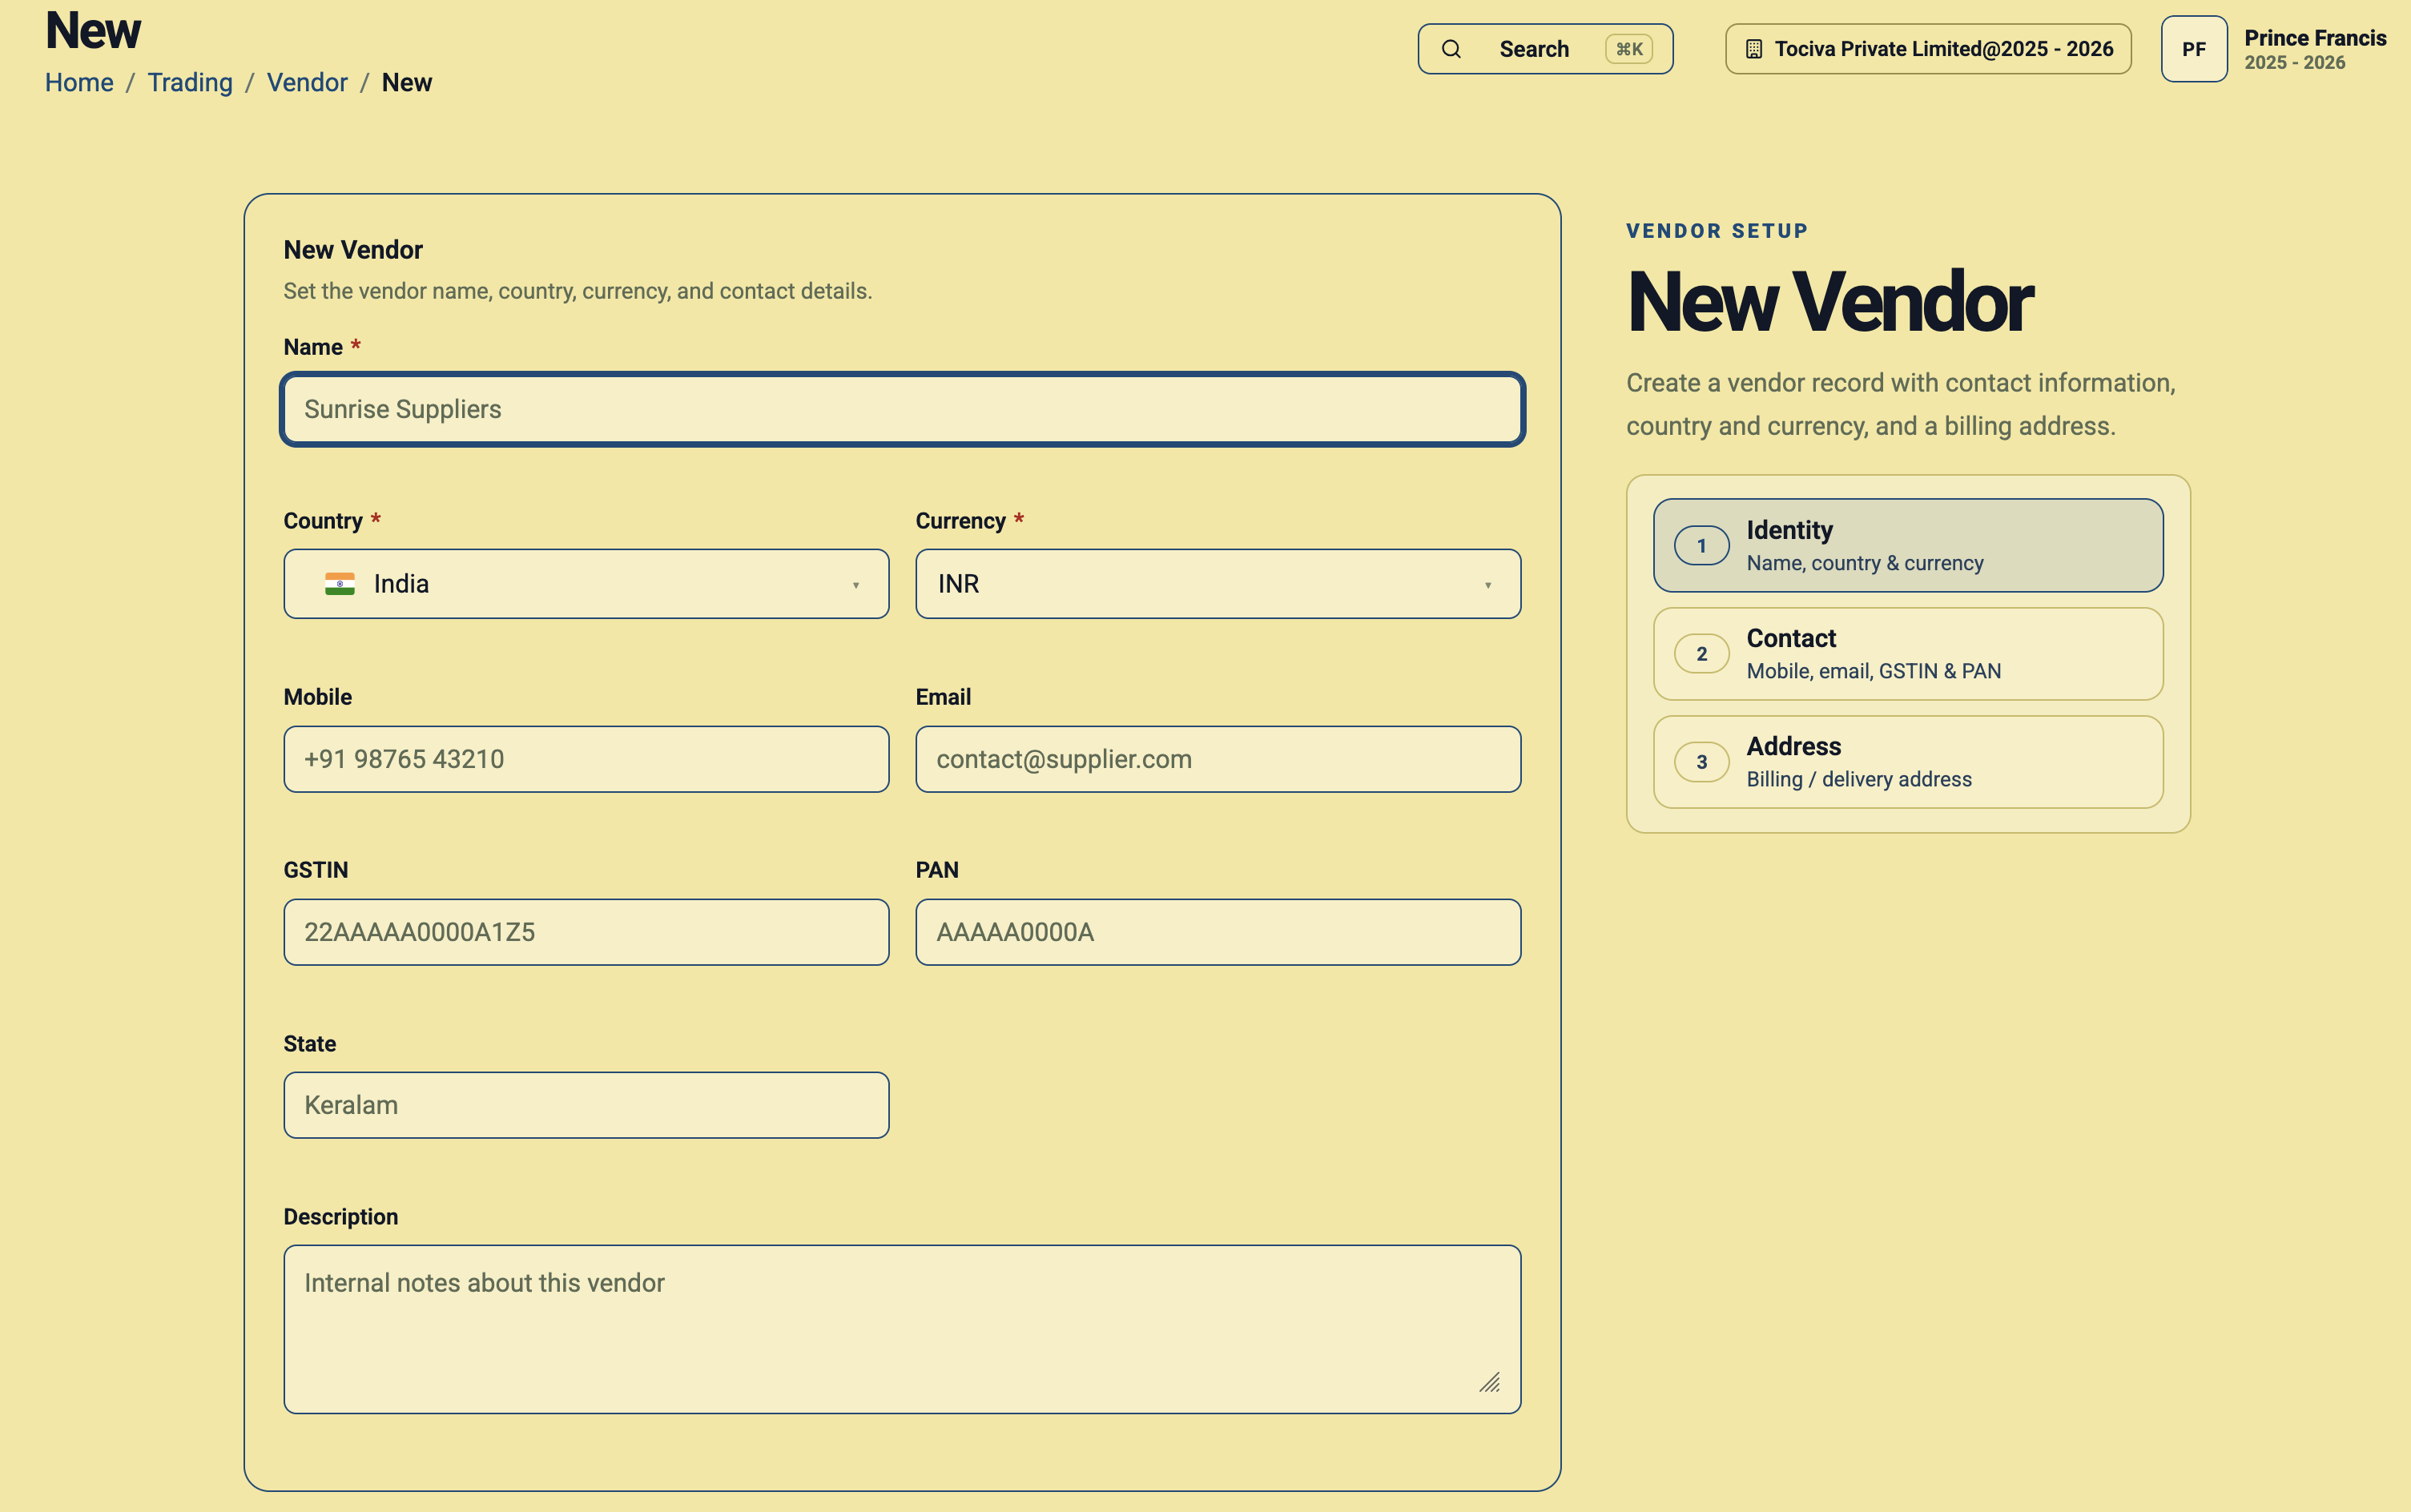This screenshot has width=2411, height=1512.
Task: Click the Country dropdown arrow
Action: tap(856, 586)
